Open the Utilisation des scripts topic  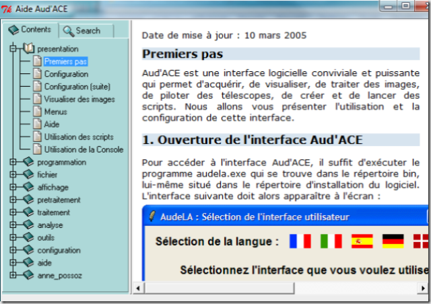coord(78,137)
